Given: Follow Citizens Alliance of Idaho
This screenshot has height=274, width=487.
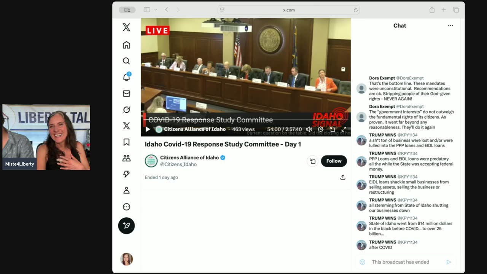Looking at the screenshot, I should pos(334,161).
